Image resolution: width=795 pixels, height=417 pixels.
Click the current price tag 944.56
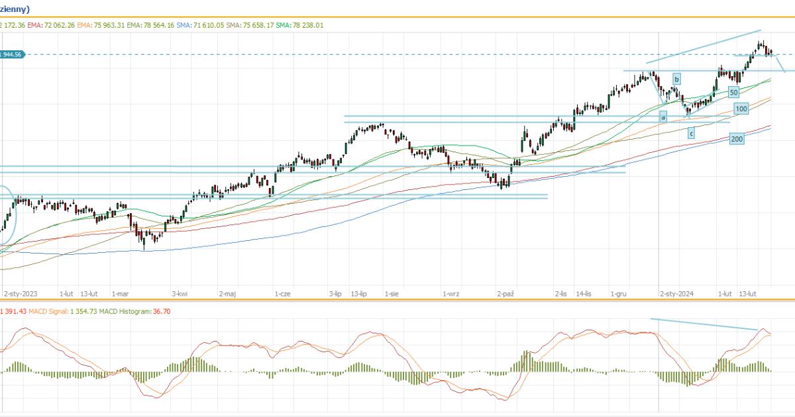click(x=12, y=54)
